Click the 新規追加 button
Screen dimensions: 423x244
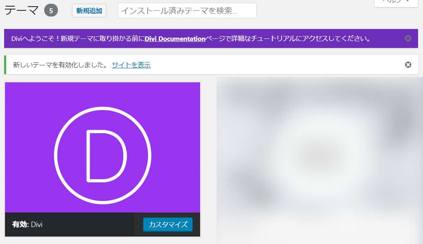(89, 11)
